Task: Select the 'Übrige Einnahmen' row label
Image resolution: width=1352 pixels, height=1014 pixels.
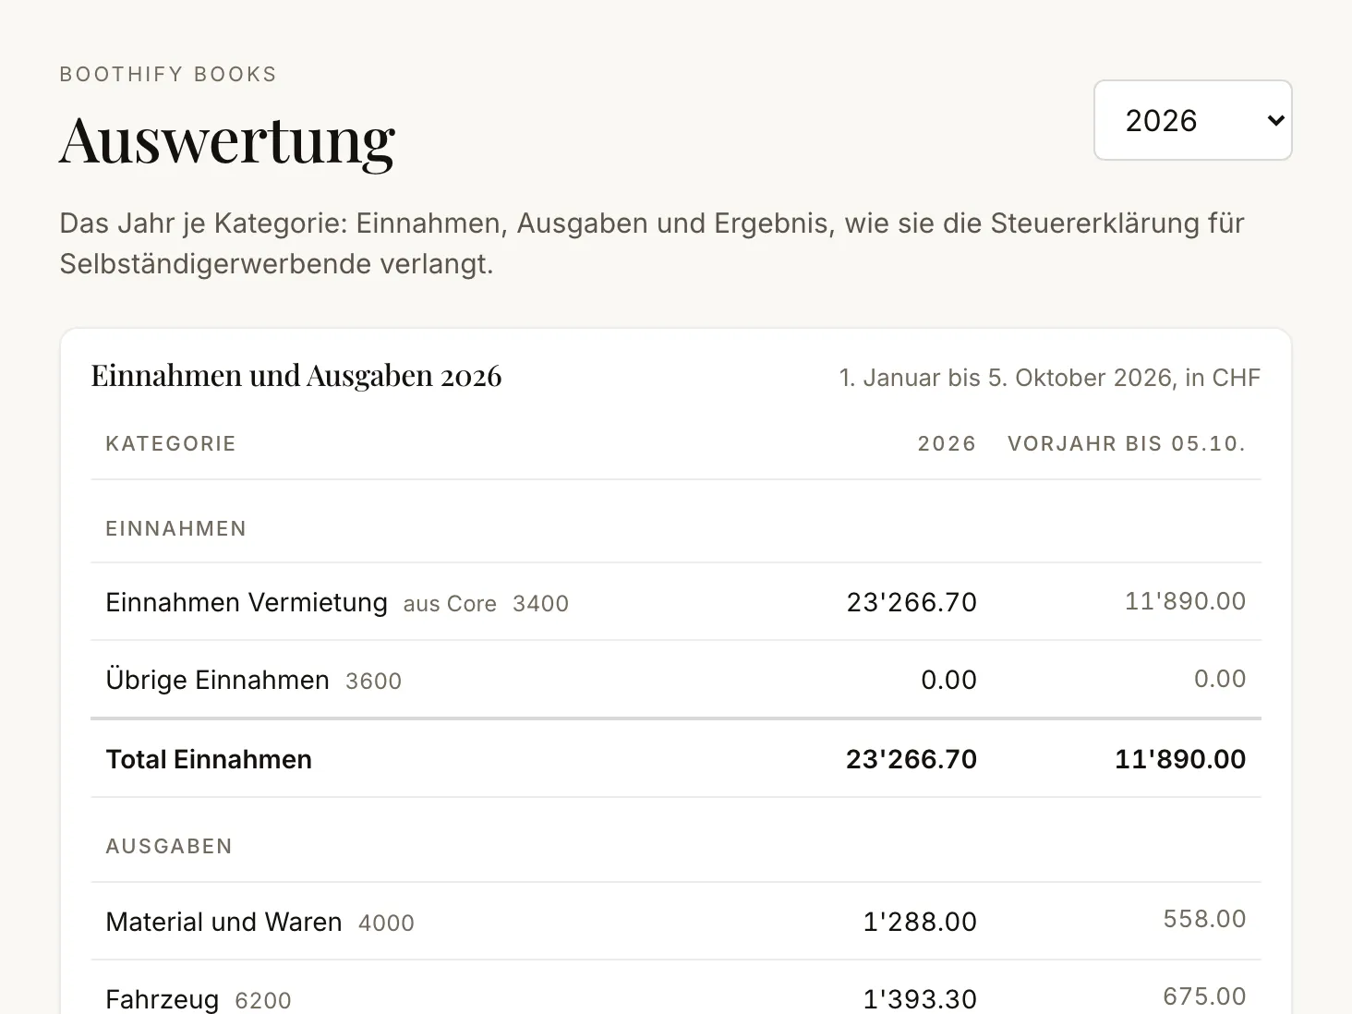Action: click(218, 680)
